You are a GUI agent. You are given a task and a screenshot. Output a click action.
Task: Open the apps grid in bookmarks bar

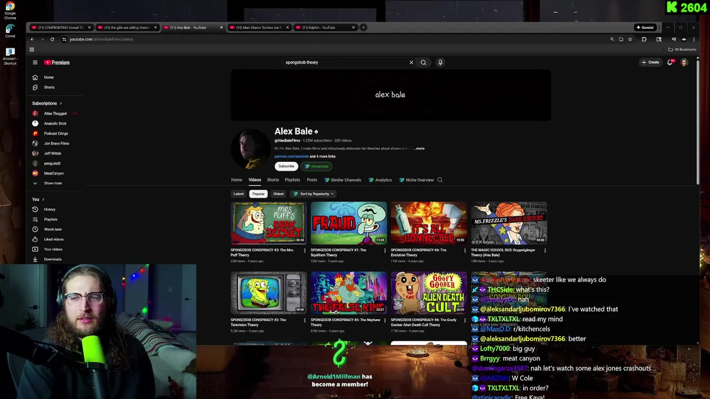pos(32,49)
